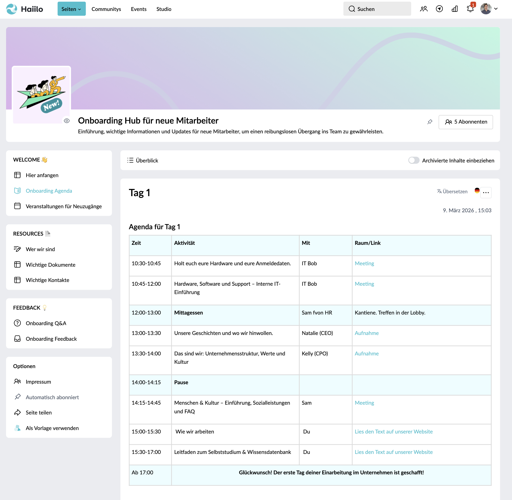The height and width of the screenshot is (500, 512).
Task: Click the Wichtige Dokumente icon
Action: [x=17, y=264]
